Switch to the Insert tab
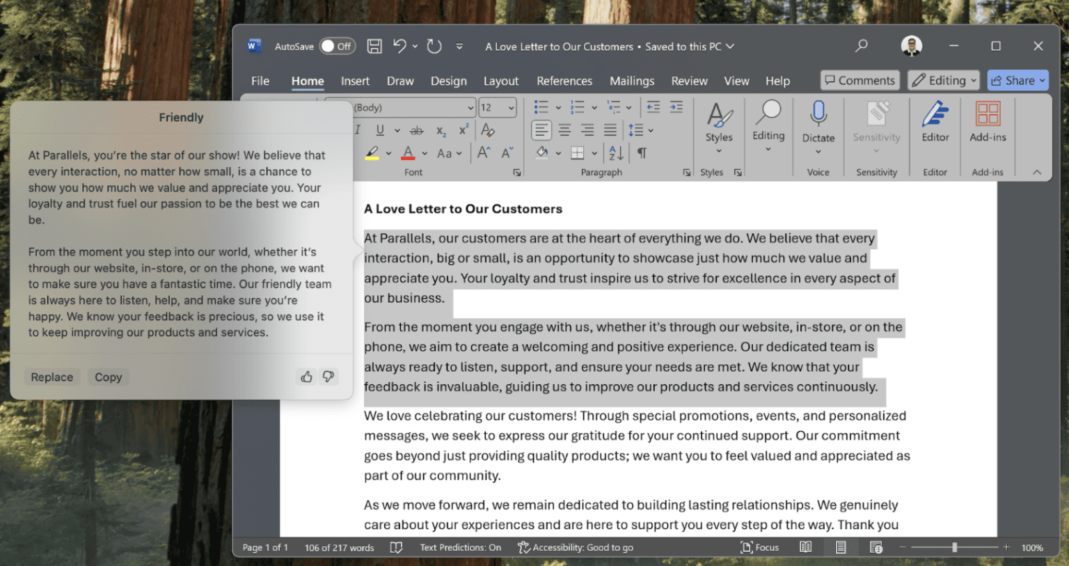Viewport: 1069px width, 566px height. click(355, 81)
